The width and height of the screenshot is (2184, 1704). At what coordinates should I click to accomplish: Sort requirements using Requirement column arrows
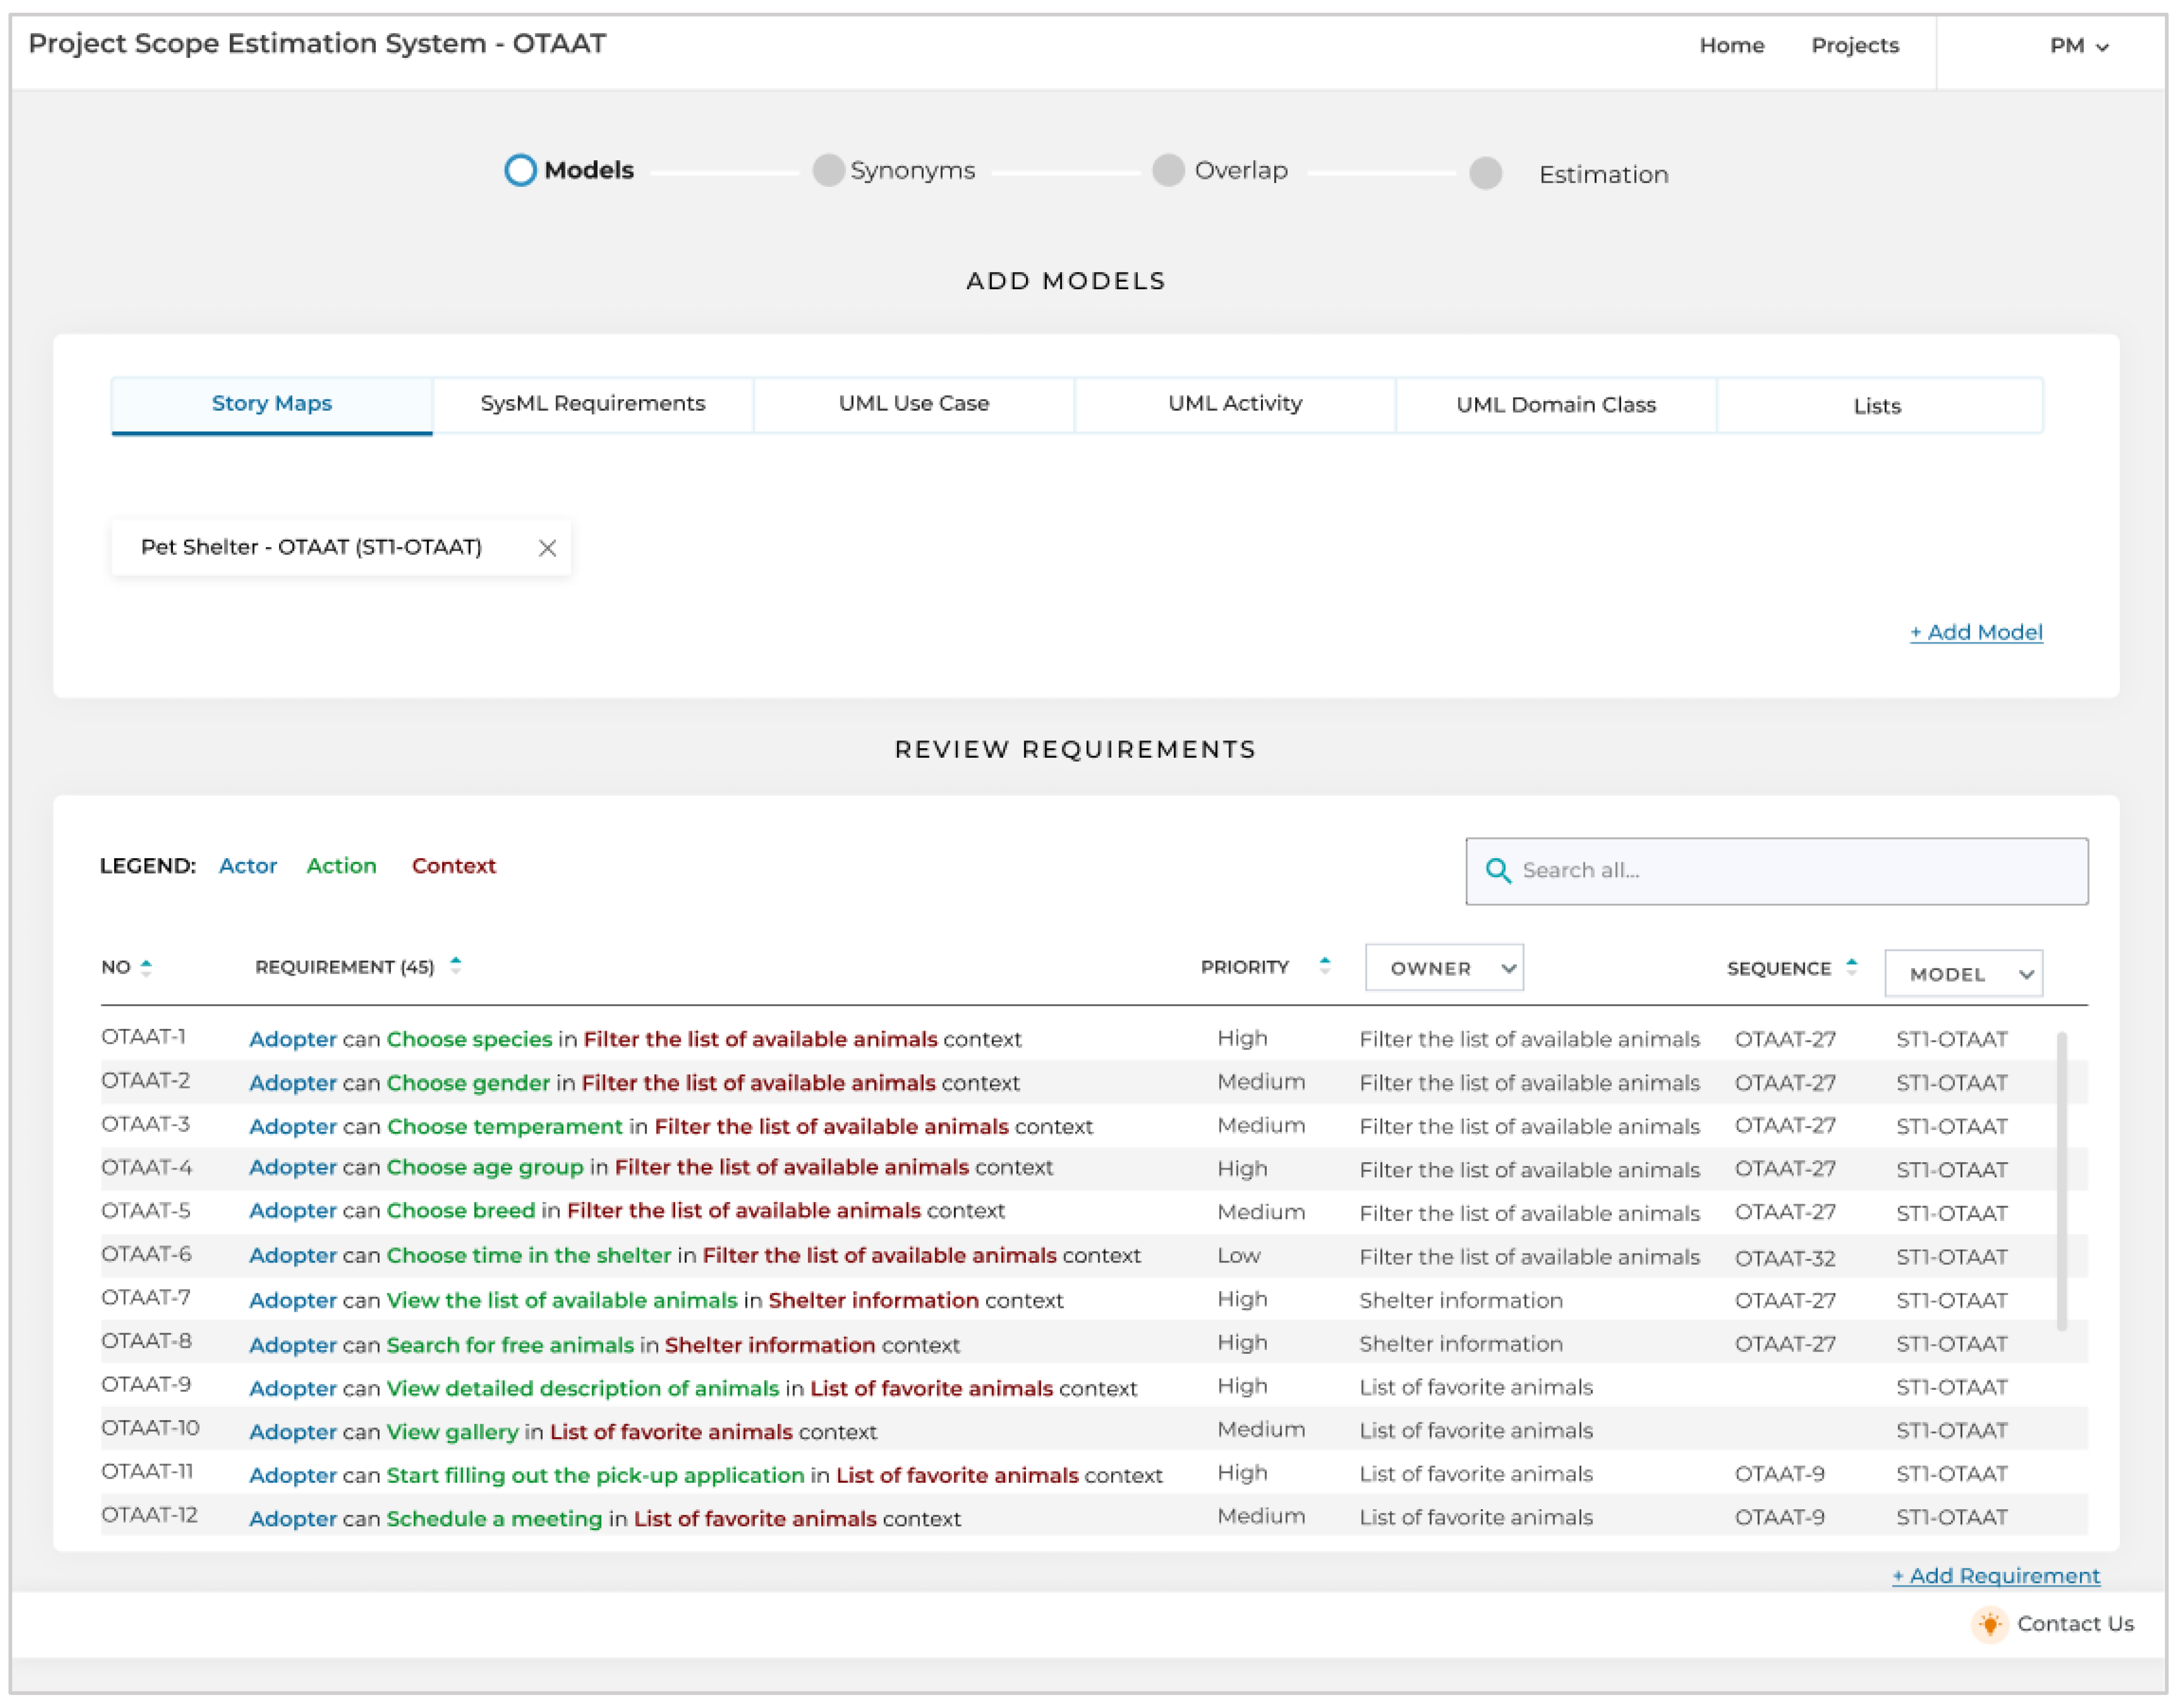[x=456, y=966]
